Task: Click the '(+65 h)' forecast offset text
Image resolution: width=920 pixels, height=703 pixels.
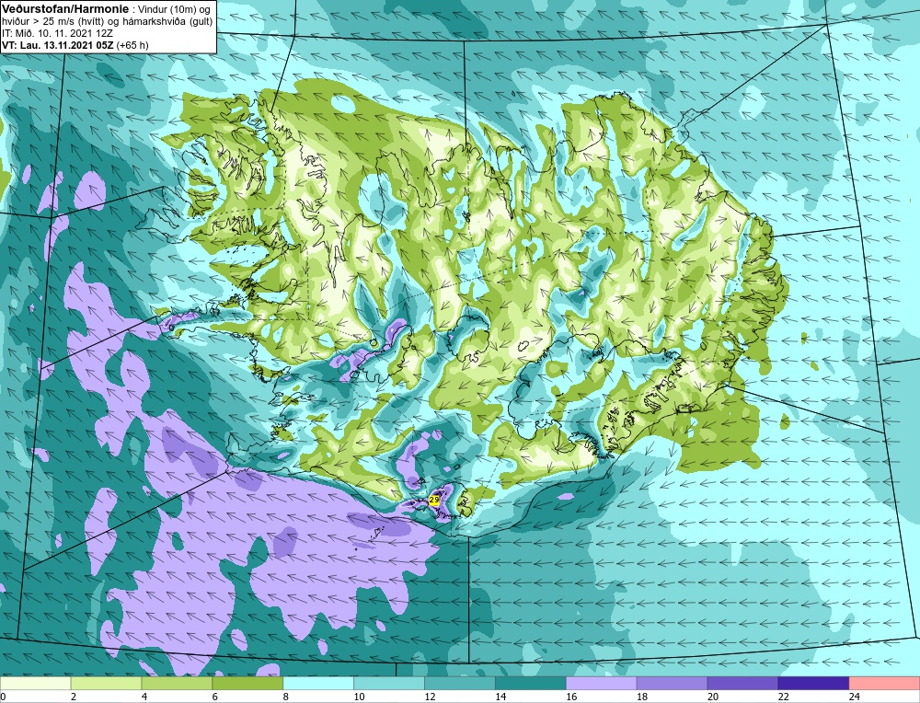Action: coord(132,45)
